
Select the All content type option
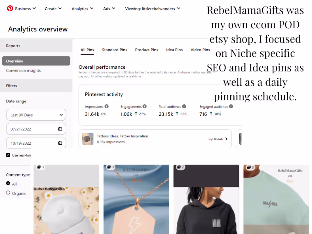pos(7,184)
